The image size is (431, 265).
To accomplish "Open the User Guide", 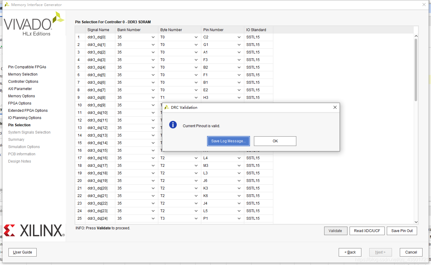I will 22,252.
